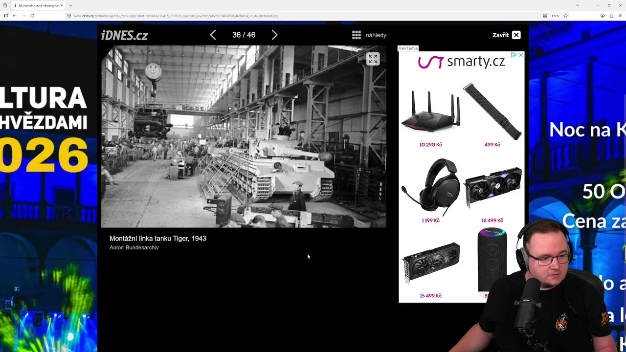Open the iDNES.cz logo homepage

(124, 35)
